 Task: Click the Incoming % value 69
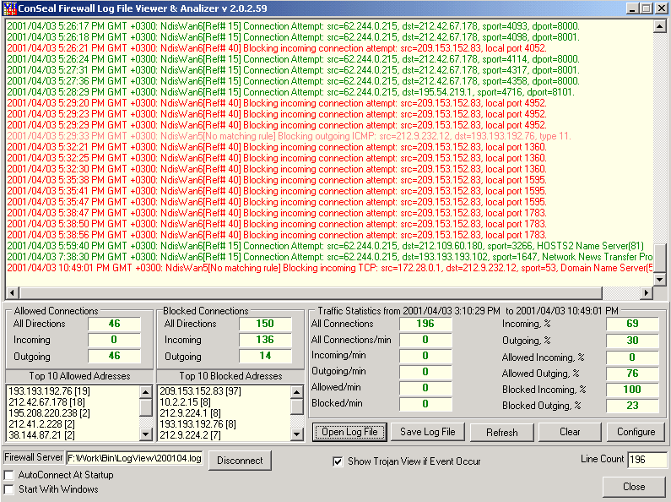click(x=632, y=324)
